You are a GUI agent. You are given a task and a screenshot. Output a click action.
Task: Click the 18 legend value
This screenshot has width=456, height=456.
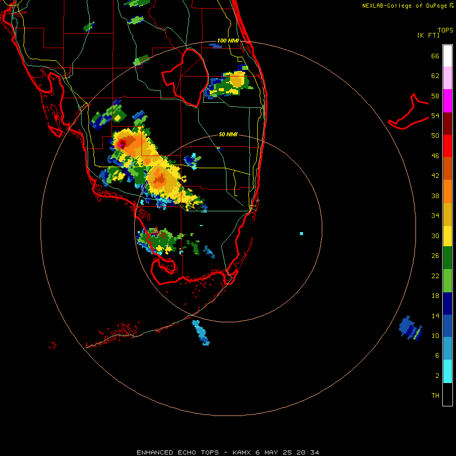click(435, 296)
